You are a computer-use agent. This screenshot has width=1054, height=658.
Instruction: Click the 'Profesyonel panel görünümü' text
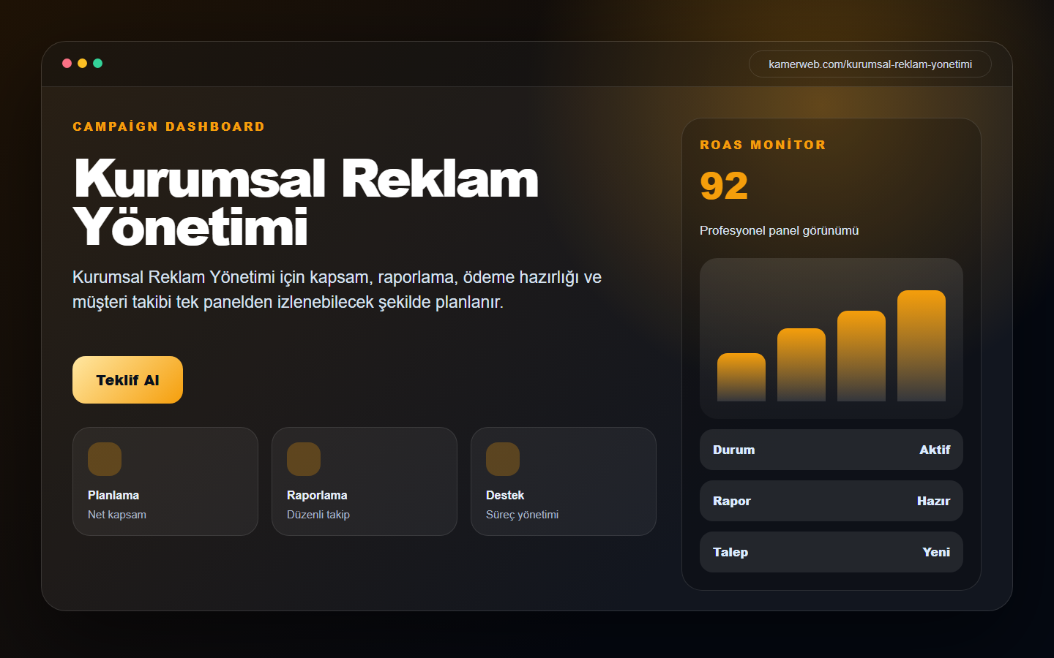click(779, 230)
